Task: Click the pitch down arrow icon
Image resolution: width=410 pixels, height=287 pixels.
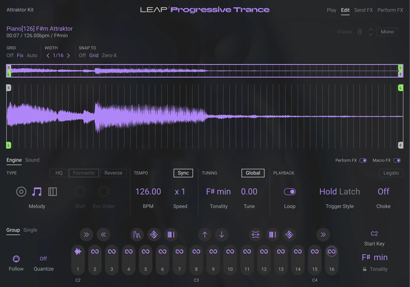Action: click(x=221, y=234)
